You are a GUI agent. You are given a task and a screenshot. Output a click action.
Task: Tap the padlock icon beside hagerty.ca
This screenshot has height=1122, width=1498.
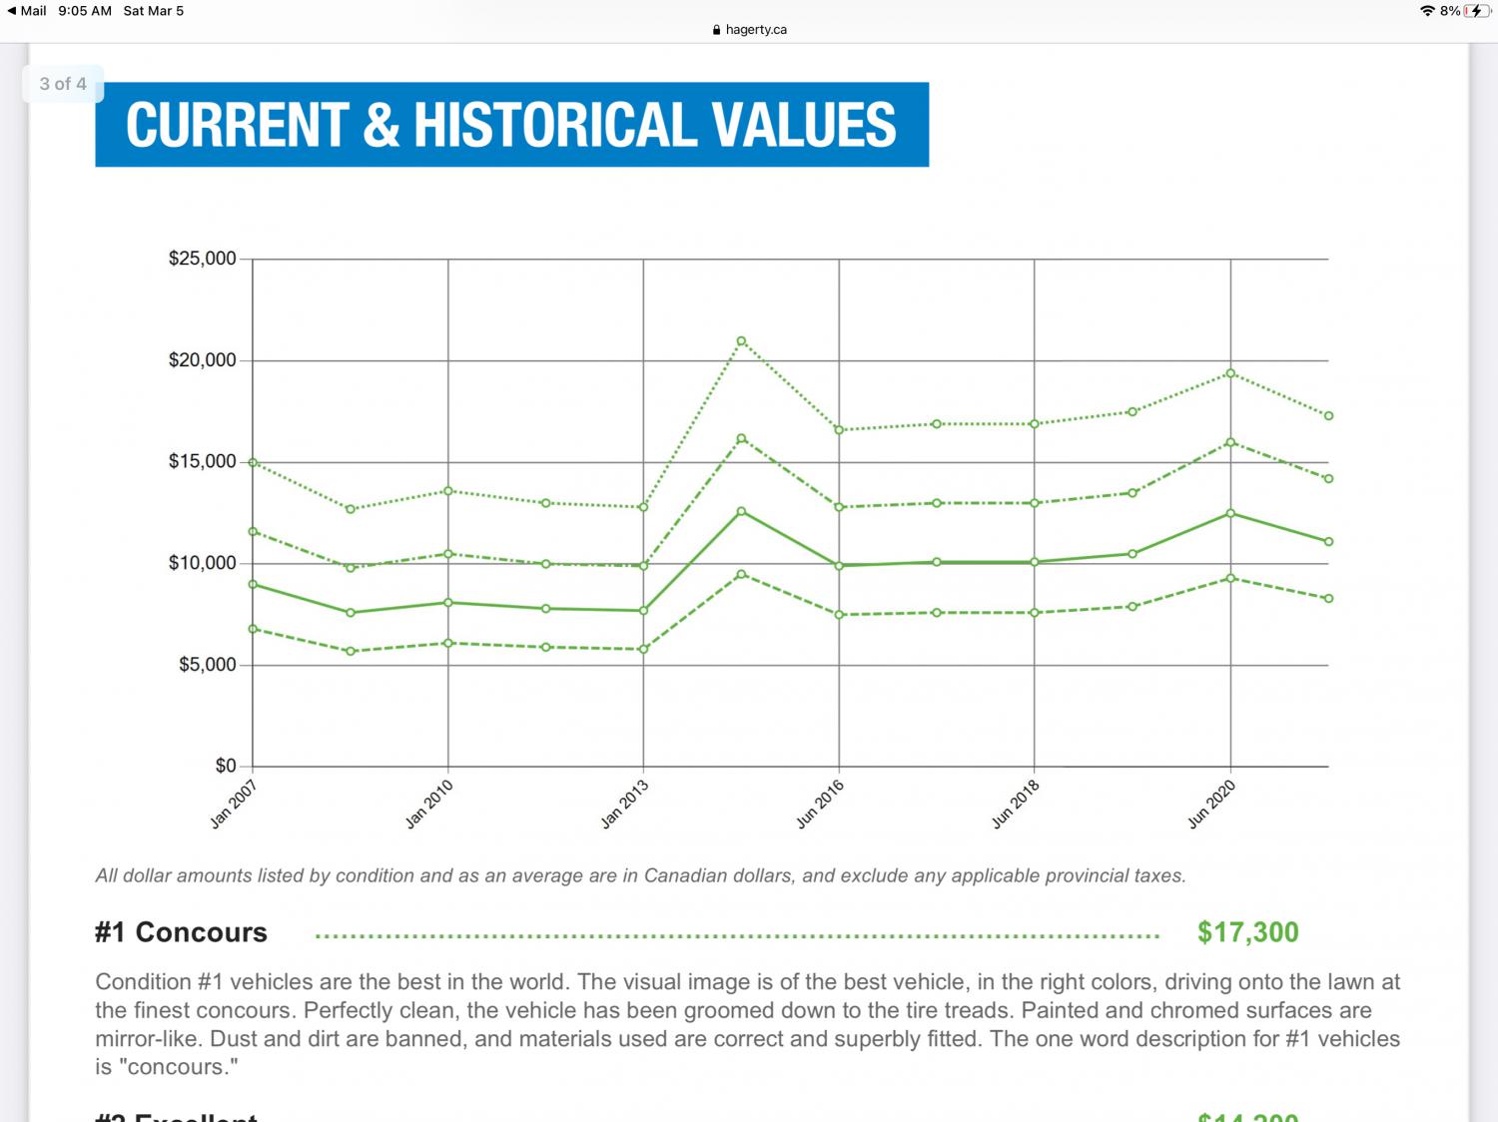click(x=716, y=30)
